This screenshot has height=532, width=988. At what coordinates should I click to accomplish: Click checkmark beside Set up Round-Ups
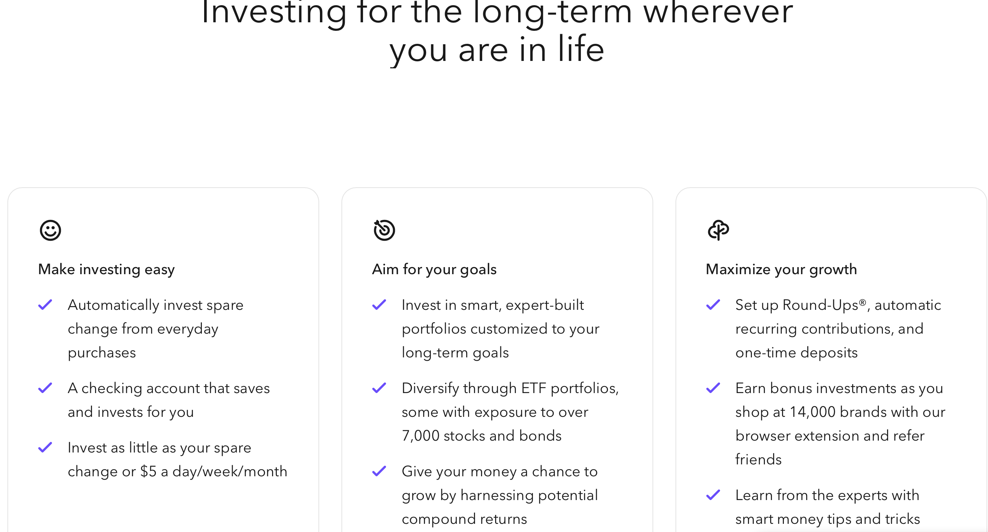pyautogui.click(x=713, y=305)
